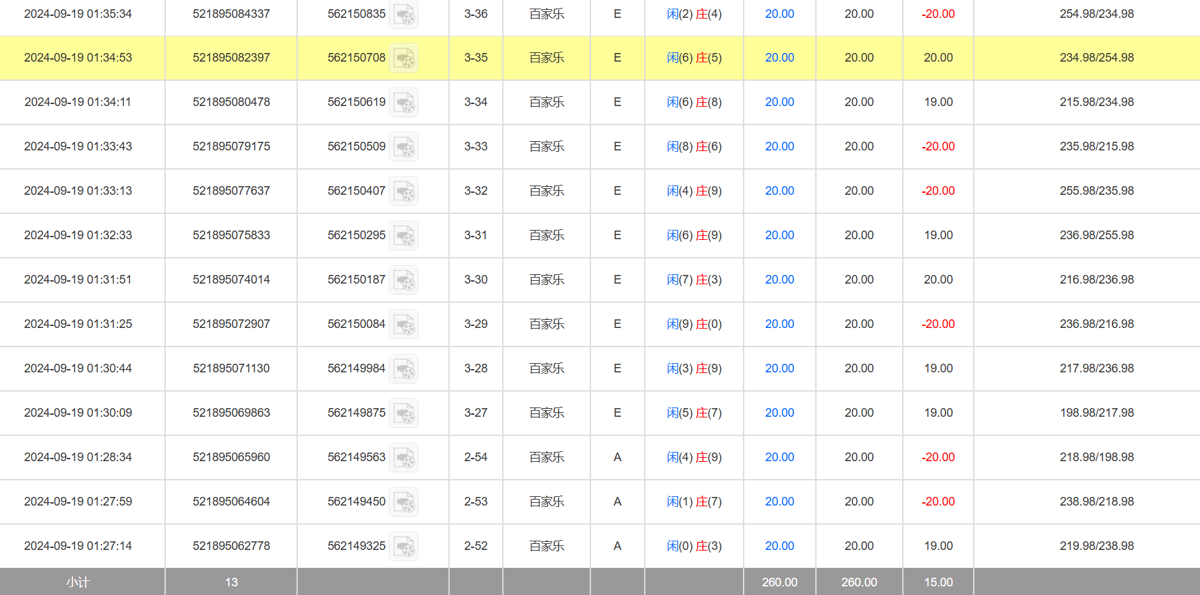Open replay icon for round 562149325

(x=403, y=547)
